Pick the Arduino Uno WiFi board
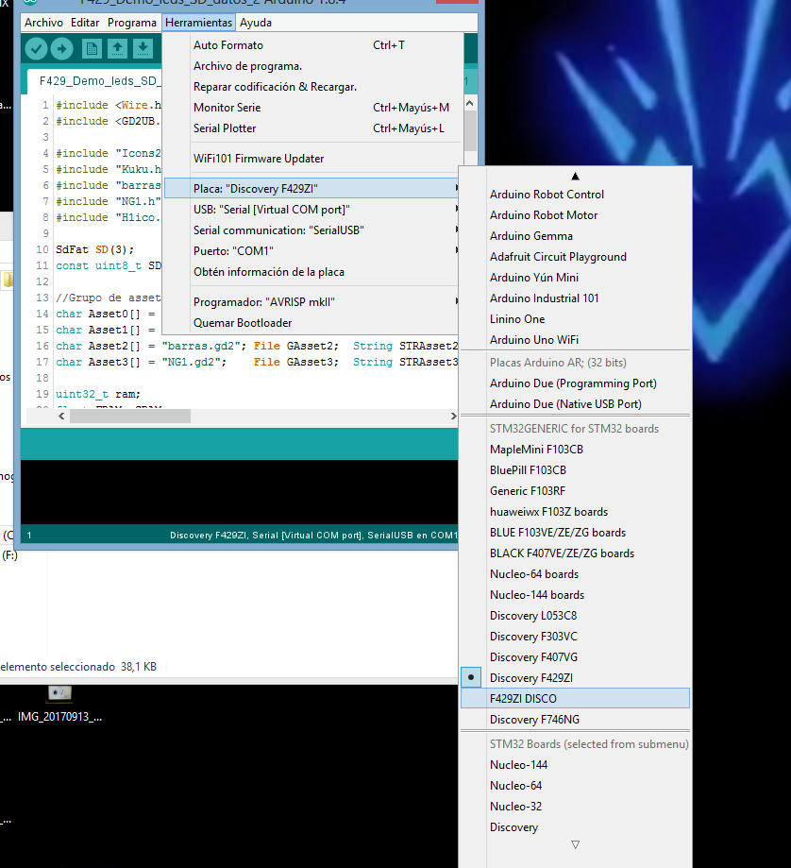The height and width of the screenshot is (868, 791). (575, 339)
